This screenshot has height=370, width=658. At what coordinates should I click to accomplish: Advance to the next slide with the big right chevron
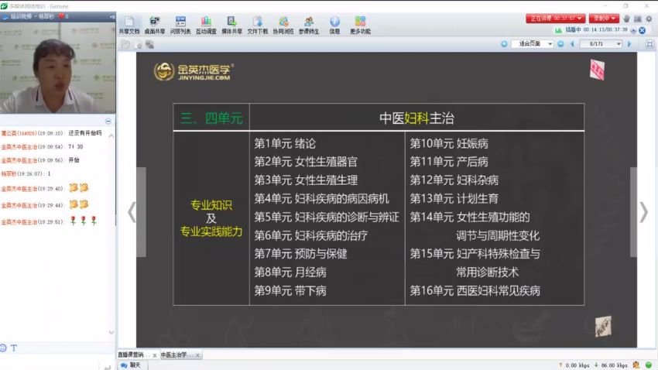point(644,212)
